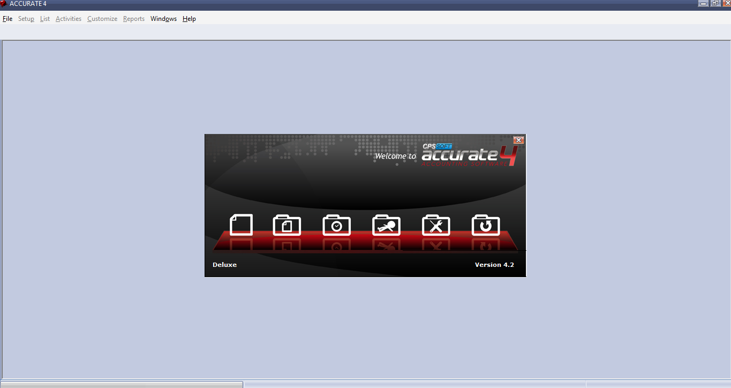
Task: Launch the Repair Data tool icon
Action: [x=436, y=225]
